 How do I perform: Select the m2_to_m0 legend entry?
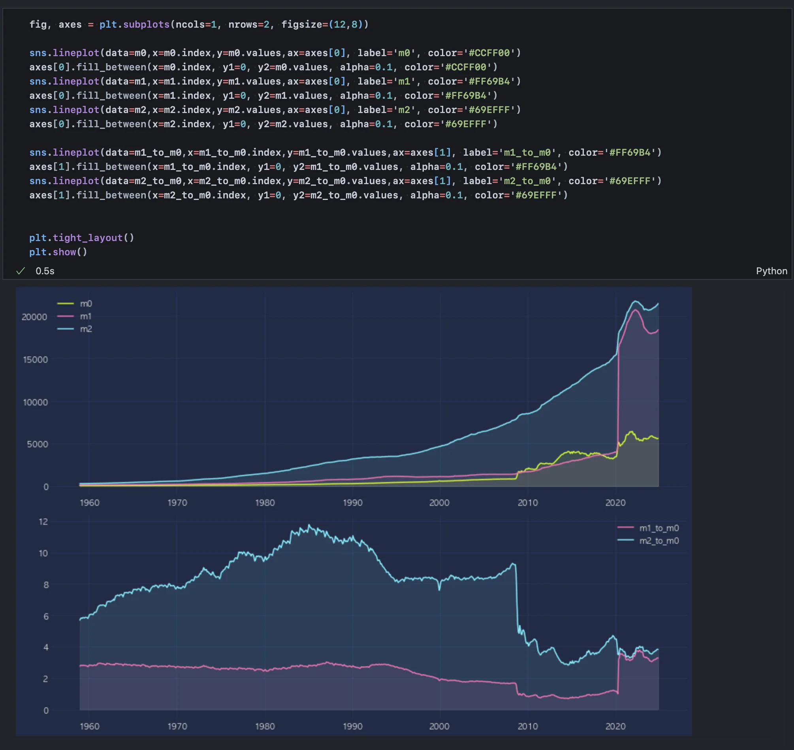[x=659, y=541]
